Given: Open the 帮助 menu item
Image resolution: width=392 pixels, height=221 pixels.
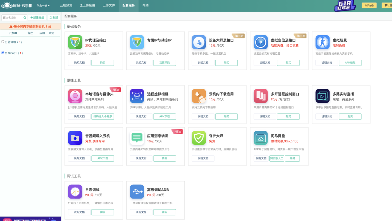Looking at the screenshot, I should click(145, 5).
